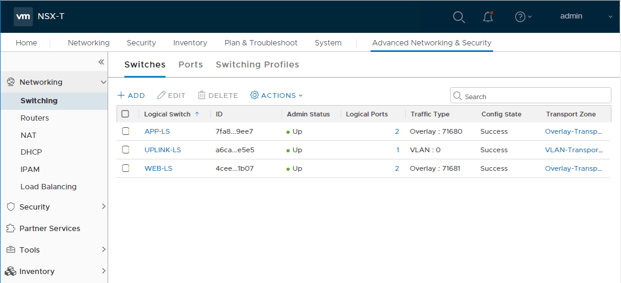
Task: Expand the Security section chevron in sidebar
Action: (x=104, y=207)
